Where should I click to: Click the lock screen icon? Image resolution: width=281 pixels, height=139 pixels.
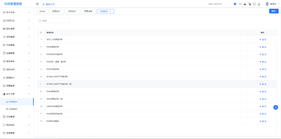[245, 4]
